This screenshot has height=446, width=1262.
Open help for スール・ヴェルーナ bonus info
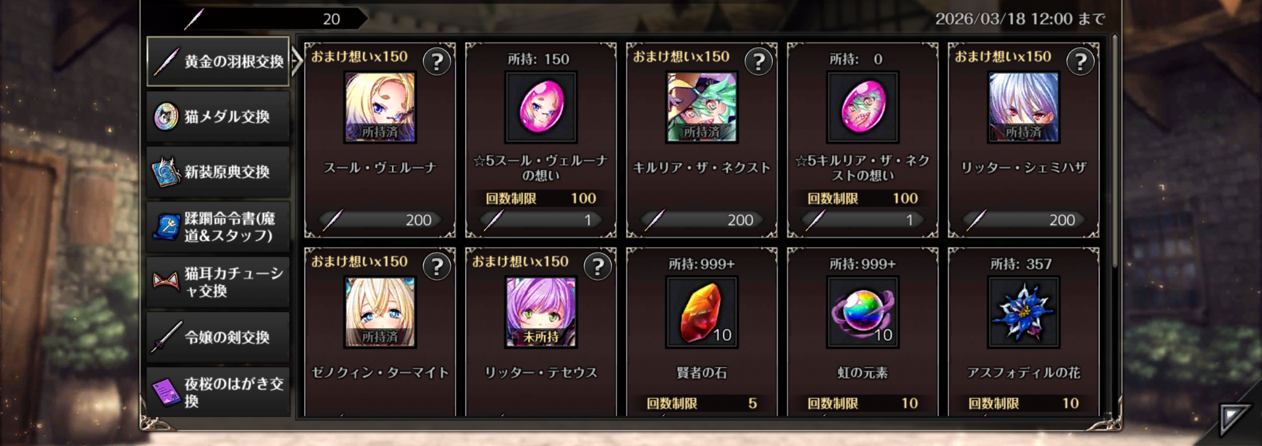pos(436,62)
